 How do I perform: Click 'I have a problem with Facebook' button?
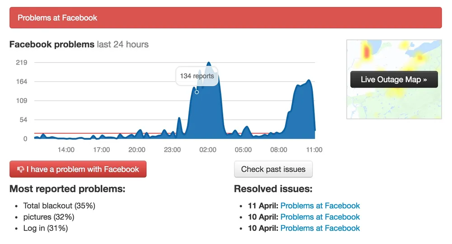click(78, 169)
